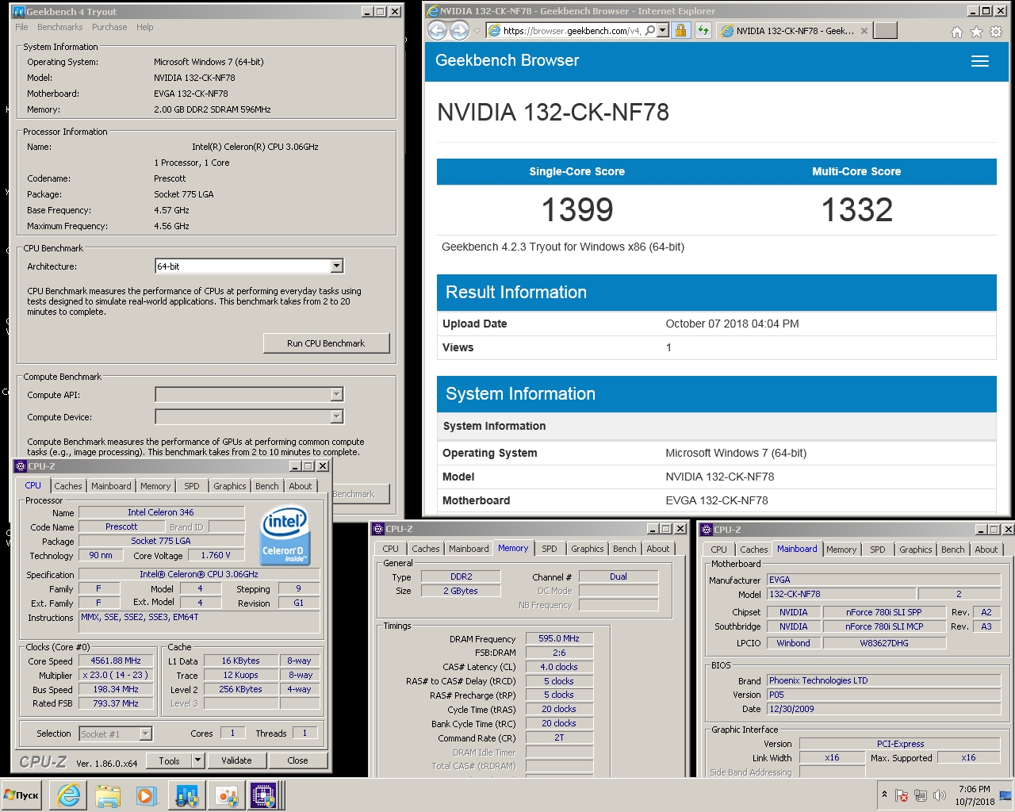Click the DRAM Frequency value 595.0 MHz

tap(559, 638)
